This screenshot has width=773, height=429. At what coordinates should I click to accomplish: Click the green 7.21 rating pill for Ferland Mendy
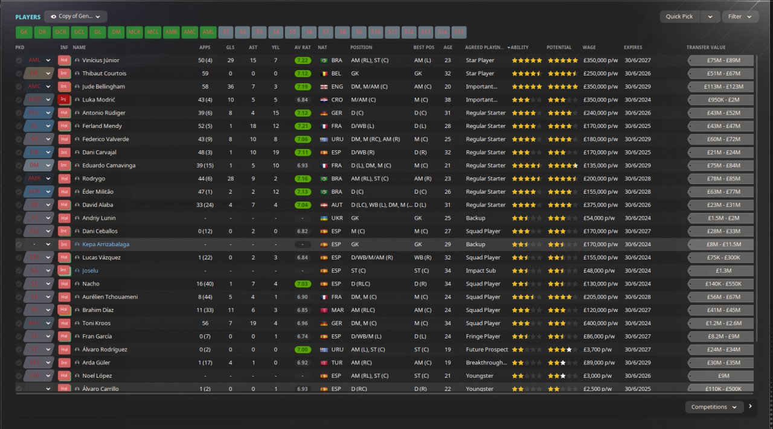[x=303, y=126]
